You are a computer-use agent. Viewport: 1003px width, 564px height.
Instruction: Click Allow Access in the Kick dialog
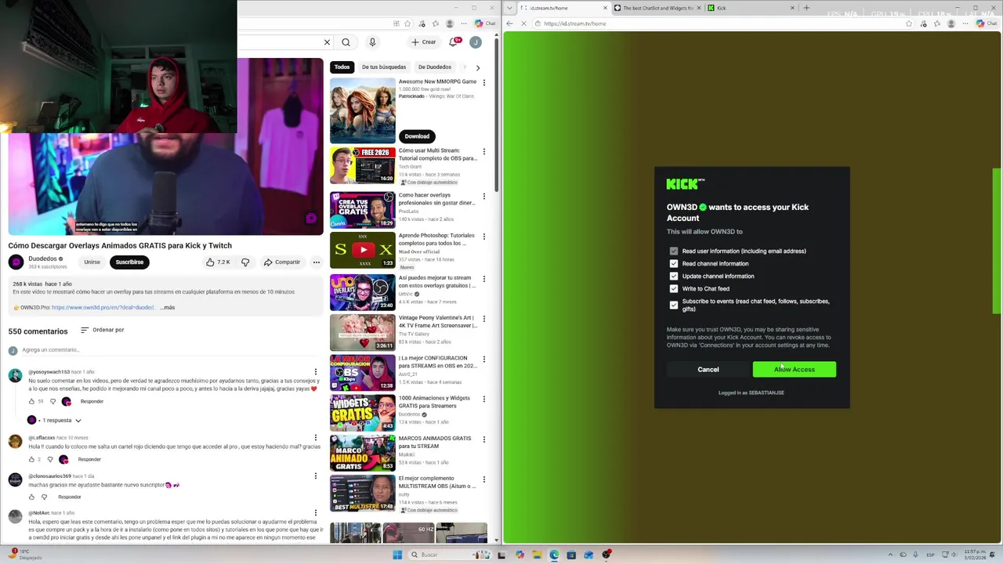[794, 369]
